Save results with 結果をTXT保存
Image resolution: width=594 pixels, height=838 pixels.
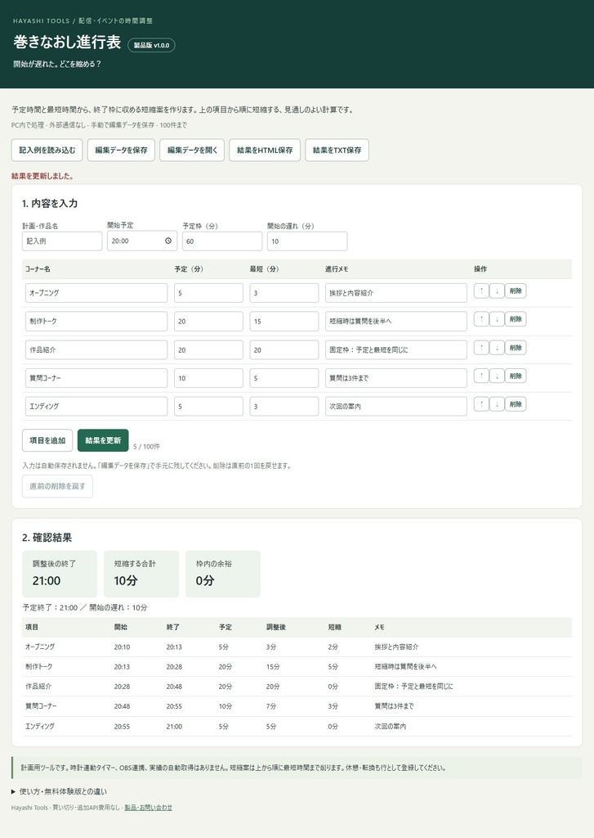tap(337, 151)
